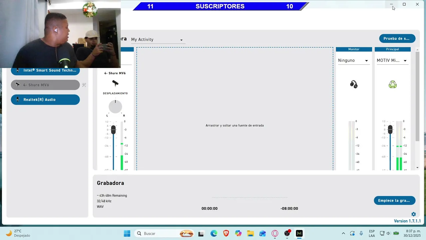Click the -08:00:00 remaining time

(289, 209)
